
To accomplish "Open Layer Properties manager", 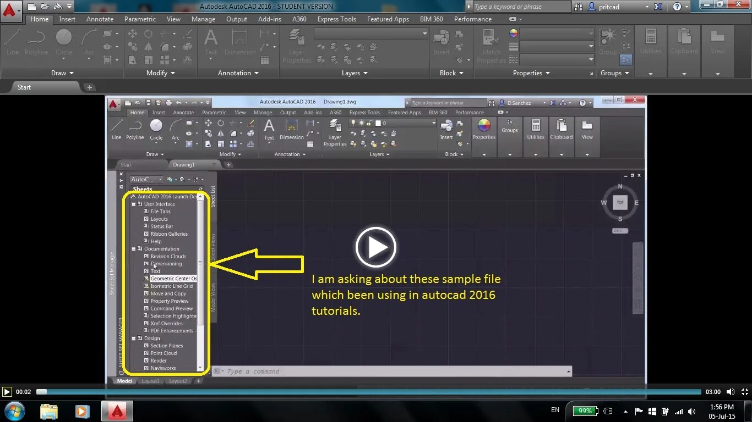I will pos(297,46).
